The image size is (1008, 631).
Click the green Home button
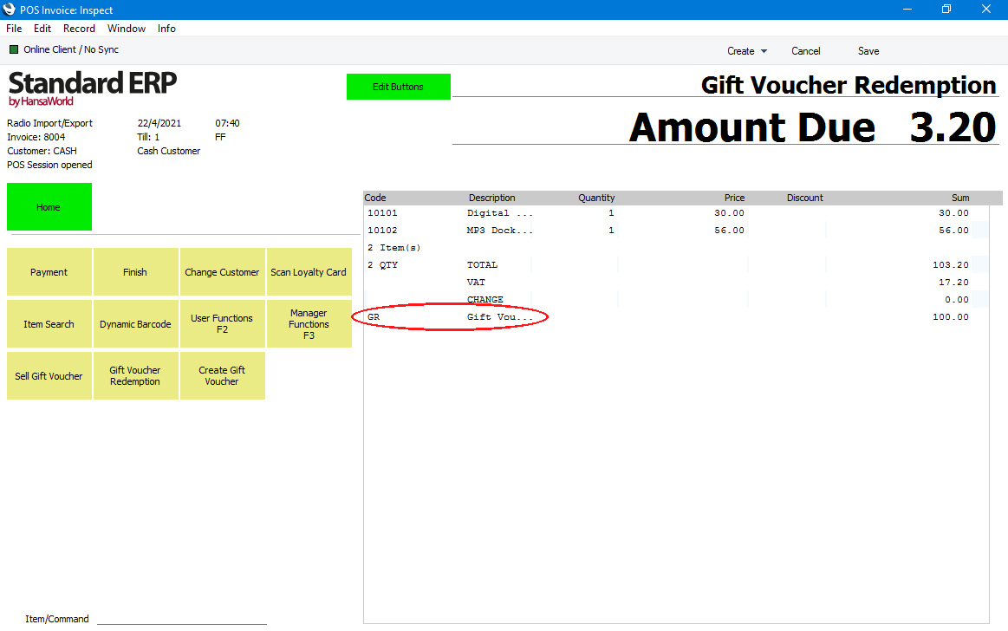click(x=49, y=207)
